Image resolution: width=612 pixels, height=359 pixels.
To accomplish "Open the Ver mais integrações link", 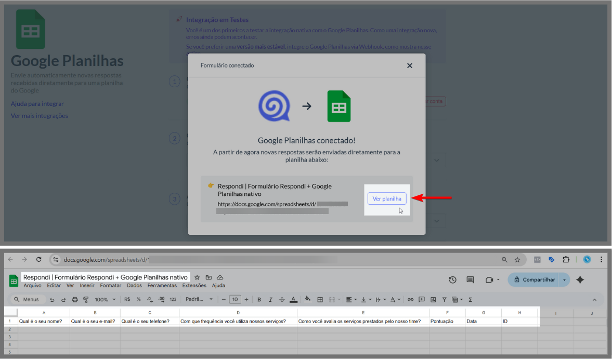I will tap(40, 116).
